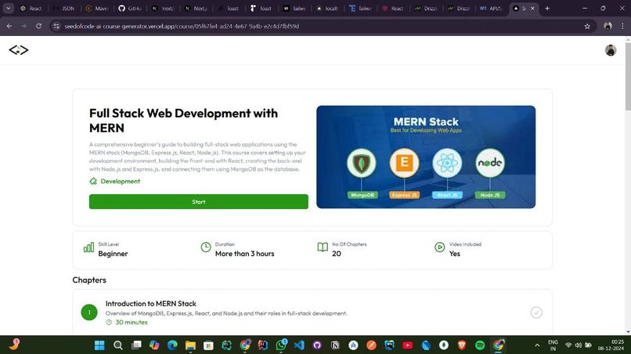Click the ENG IN language indicator
The width and height of the screenshot is (631, 354).
[553, 345]
